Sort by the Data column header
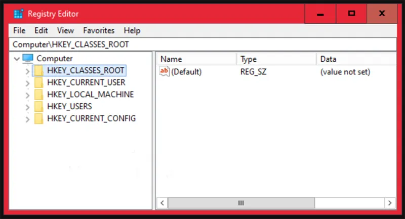This screenshot has height=219, width=405. coord(356,59)
